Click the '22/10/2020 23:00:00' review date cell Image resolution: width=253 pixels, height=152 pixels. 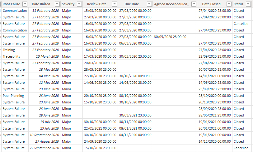click(100, 76)
